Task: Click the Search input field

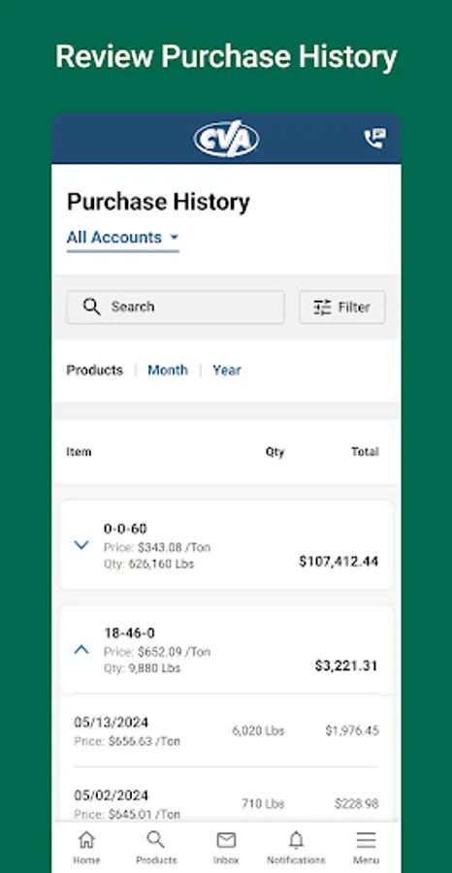Action: click(x=176, y=307)
